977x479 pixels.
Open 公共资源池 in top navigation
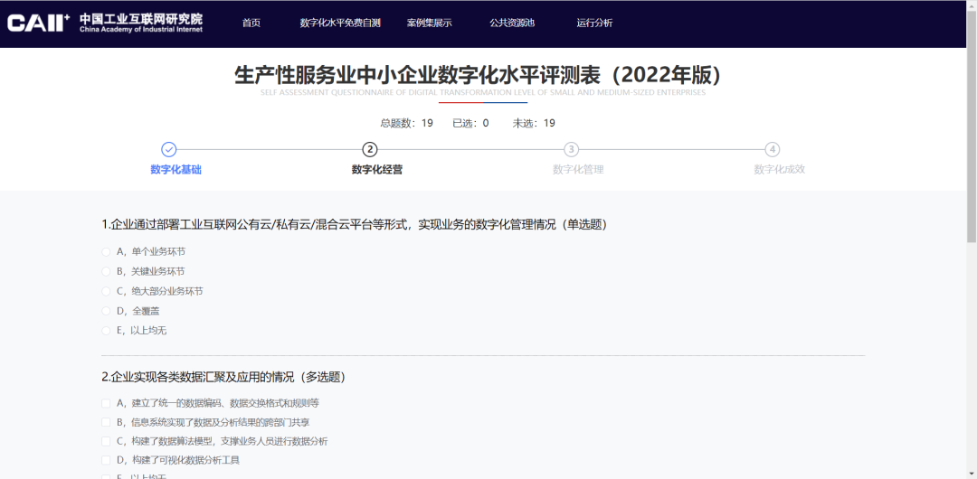coord(512,23)
